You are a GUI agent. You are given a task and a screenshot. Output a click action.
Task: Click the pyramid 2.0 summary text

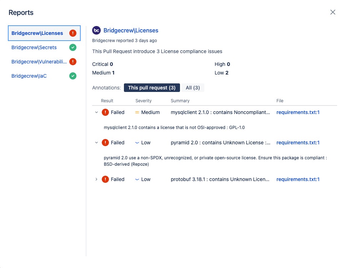tap(220, 143)
